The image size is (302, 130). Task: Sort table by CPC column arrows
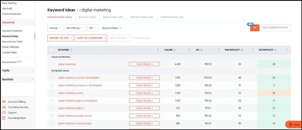(218, 50)
